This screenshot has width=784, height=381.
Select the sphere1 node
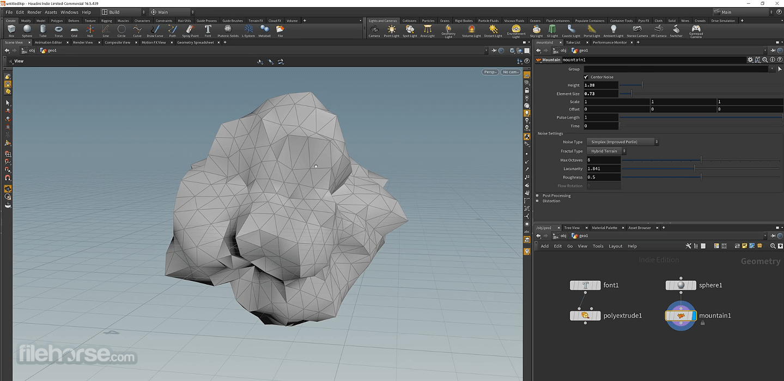click(681, 285)
